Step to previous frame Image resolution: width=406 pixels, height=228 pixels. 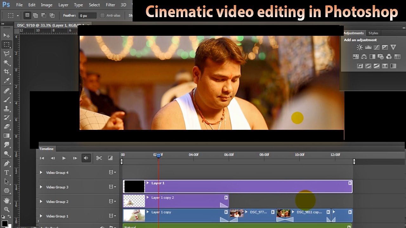(53, 158)
